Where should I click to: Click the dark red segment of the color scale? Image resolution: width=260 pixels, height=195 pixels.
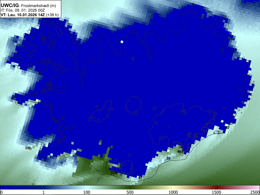[x=217, y=187]
